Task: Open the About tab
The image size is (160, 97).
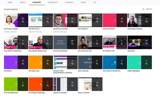Action: click(83, 2)
